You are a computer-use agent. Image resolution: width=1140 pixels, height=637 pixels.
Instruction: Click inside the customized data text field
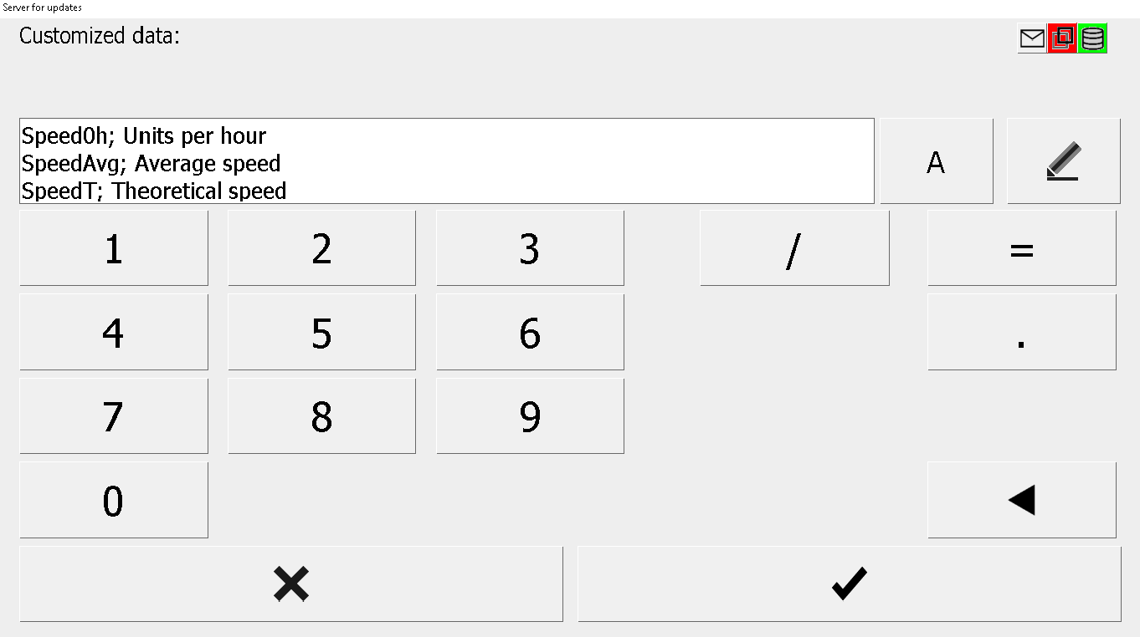pos(447,161)
